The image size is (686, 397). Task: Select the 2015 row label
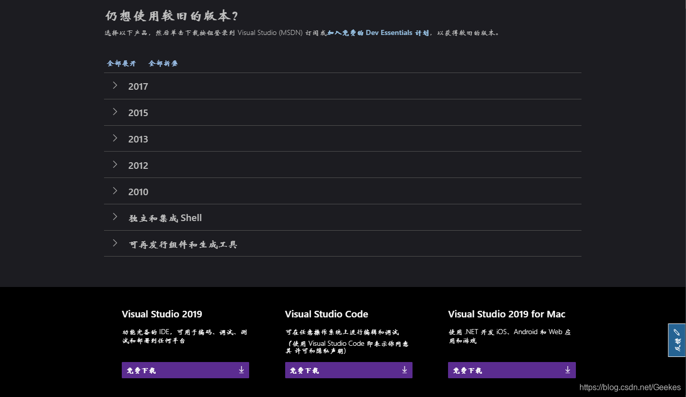click(138, 113)
